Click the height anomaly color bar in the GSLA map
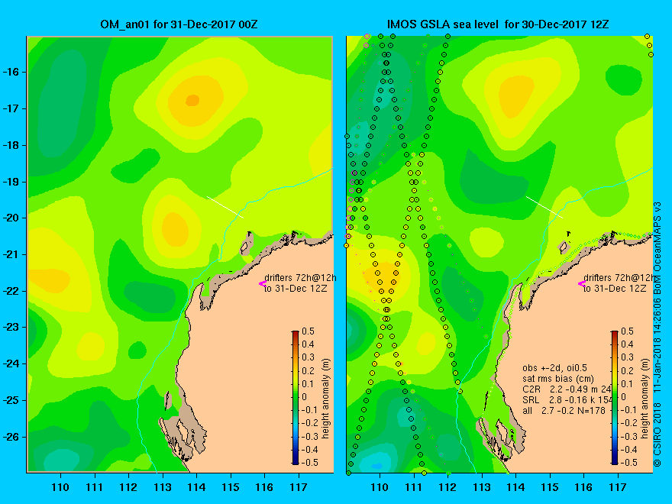This screenshot has height=504, width=672. pos(615,398)
